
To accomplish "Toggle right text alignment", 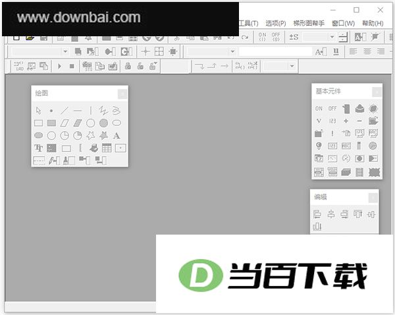I will 381,51.
